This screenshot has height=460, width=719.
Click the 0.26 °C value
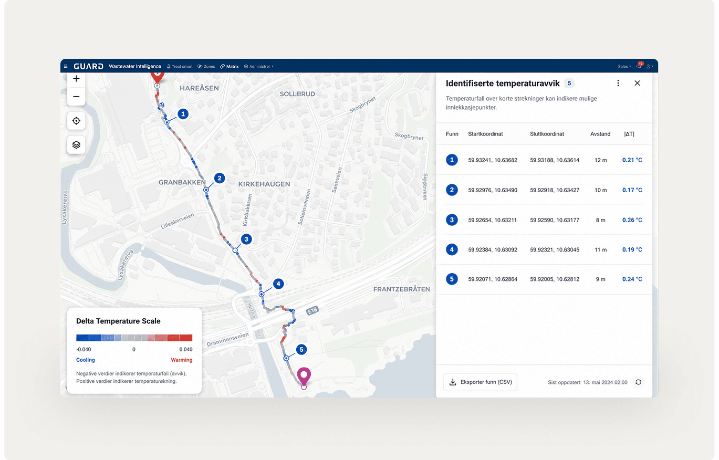click(x=632, y=220)
